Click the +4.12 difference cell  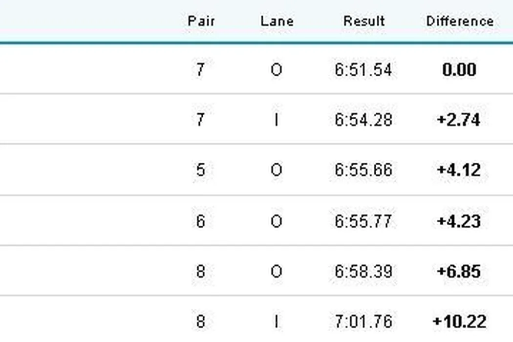[x=459, y=171]
